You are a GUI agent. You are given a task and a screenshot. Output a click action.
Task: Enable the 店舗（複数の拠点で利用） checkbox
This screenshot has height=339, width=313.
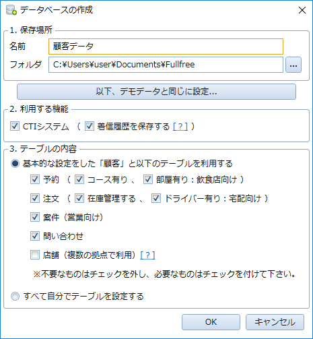[35, 255]
